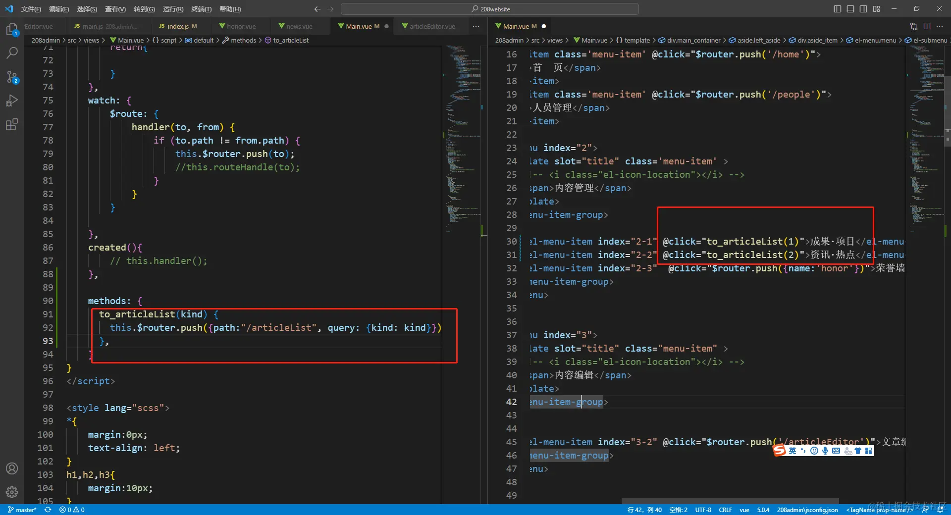Change file encoding via UTF-8
This screenshot has height=515, width=951.
click(703, 510)
